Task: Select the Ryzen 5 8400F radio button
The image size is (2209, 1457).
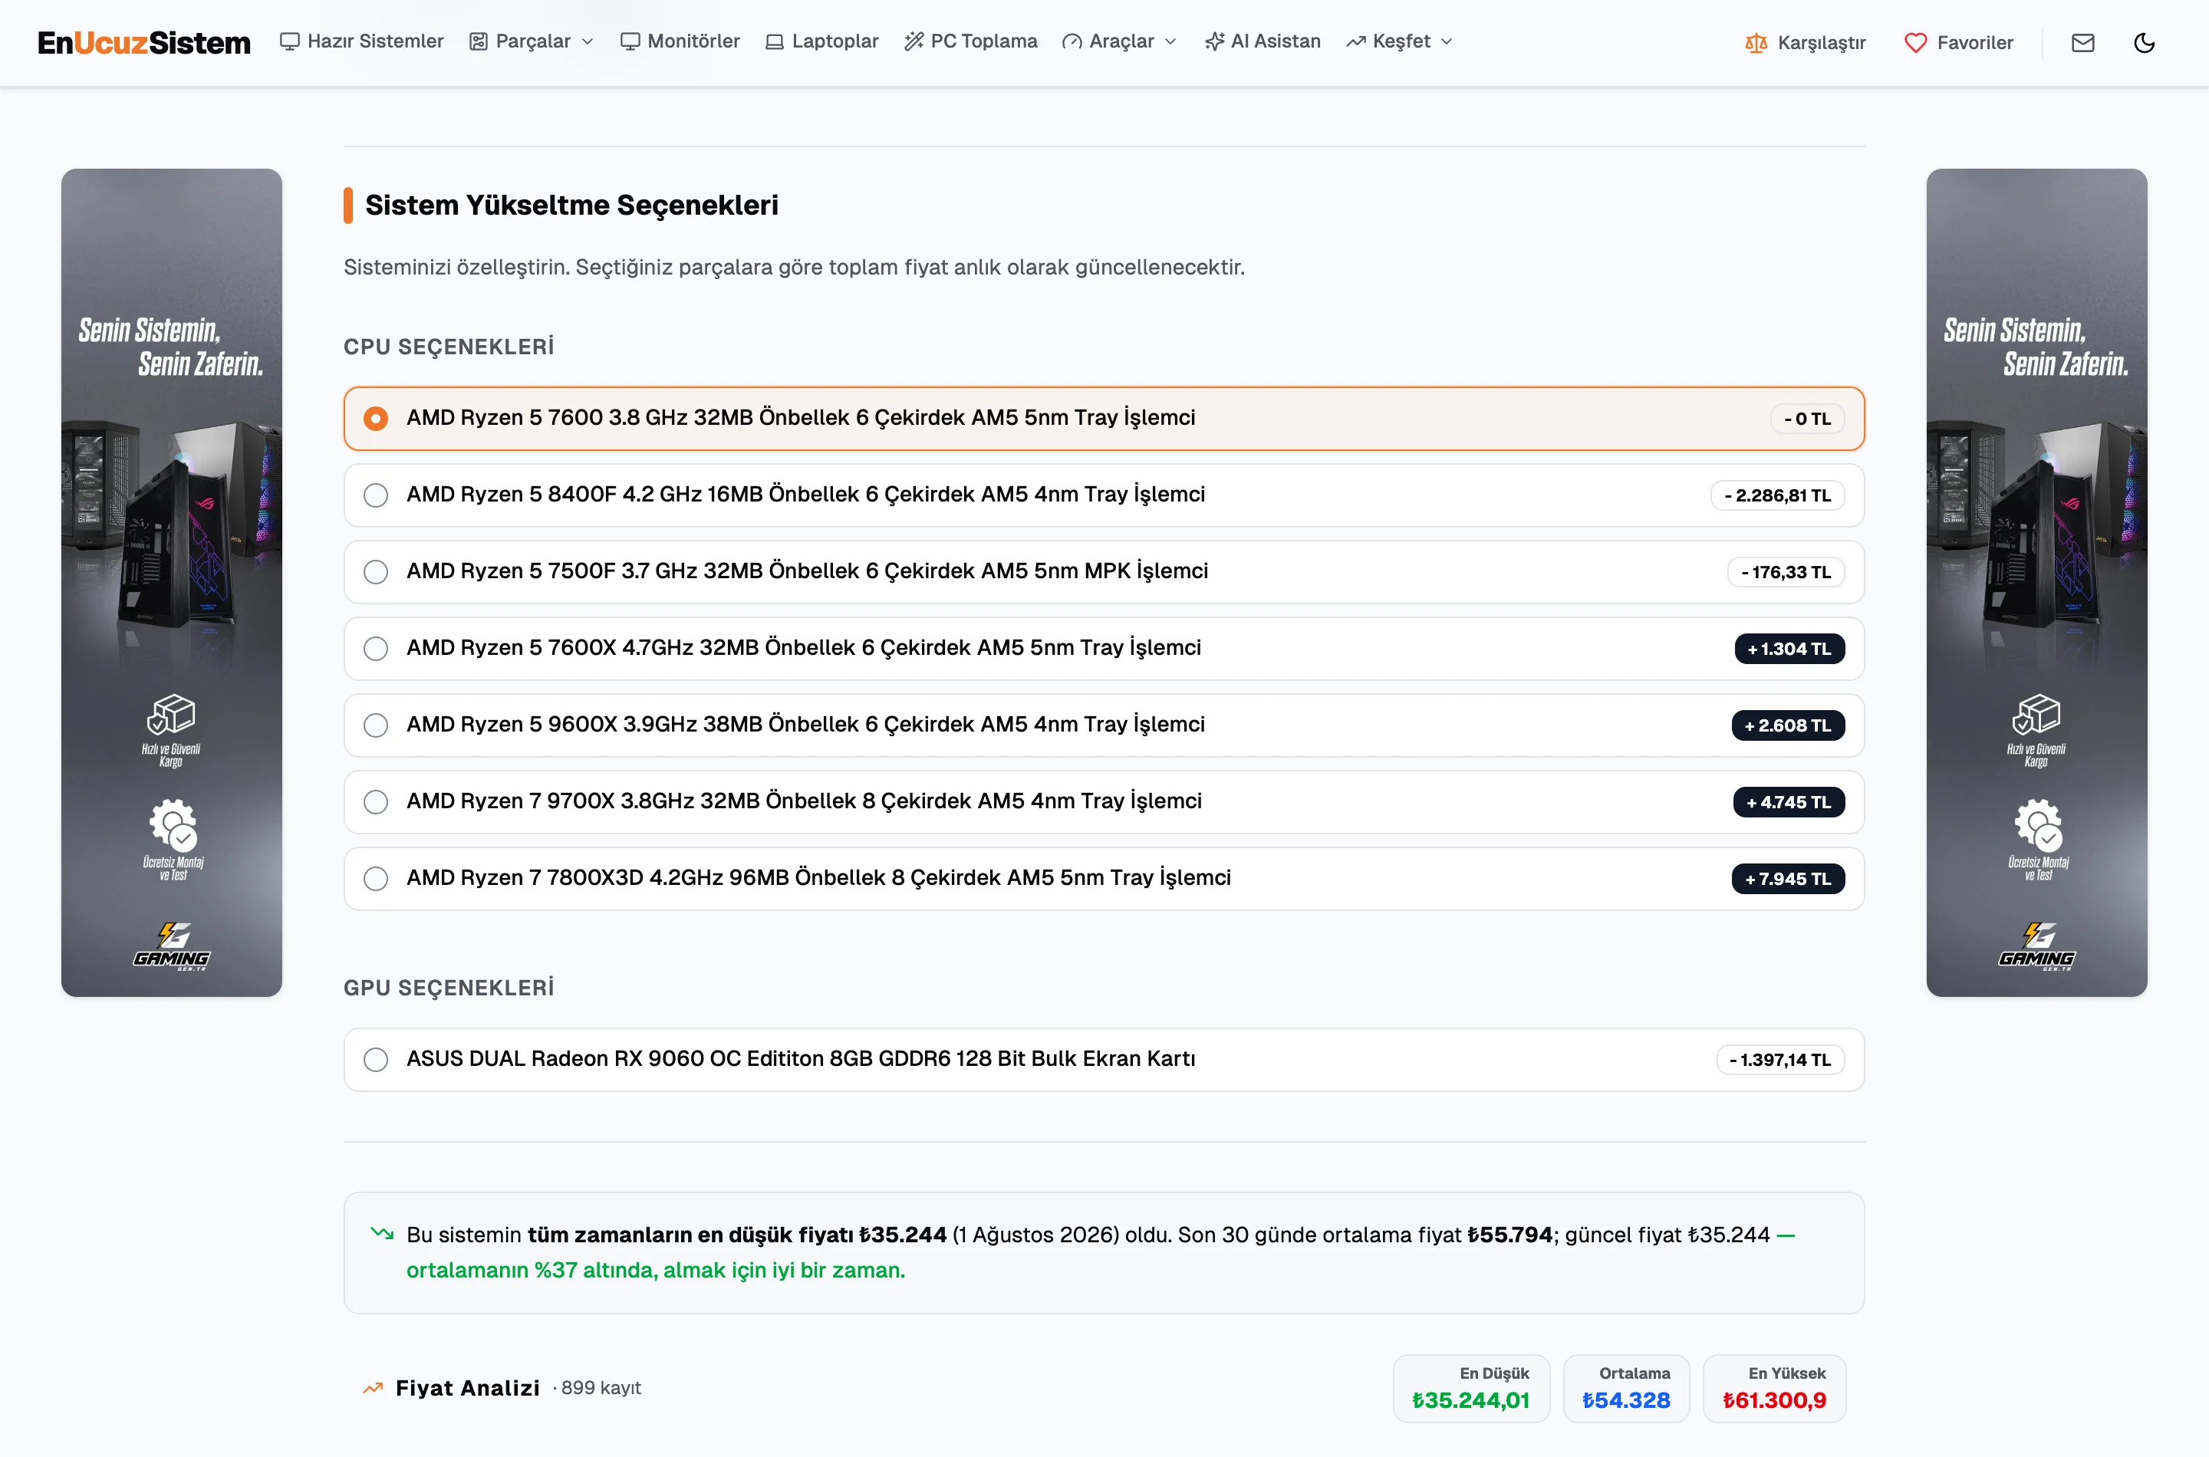Action: pos(375,495)
